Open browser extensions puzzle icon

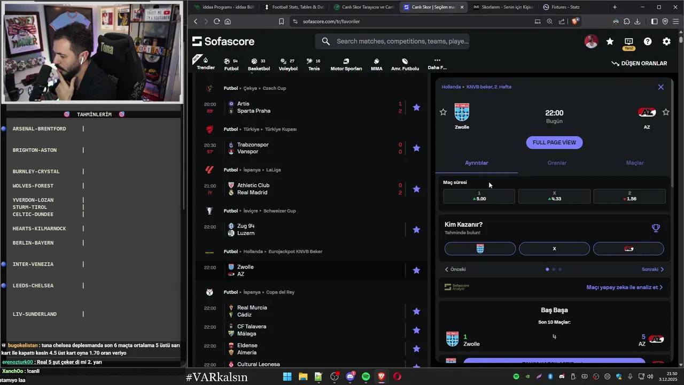tap(626, 21)
